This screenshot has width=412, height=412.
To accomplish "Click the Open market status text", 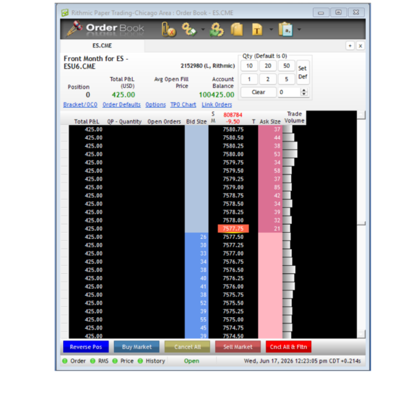I will coord(192,361).
